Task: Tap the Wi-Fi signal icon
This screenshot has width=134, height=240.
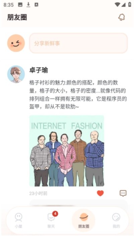Action: coord(117,5)
